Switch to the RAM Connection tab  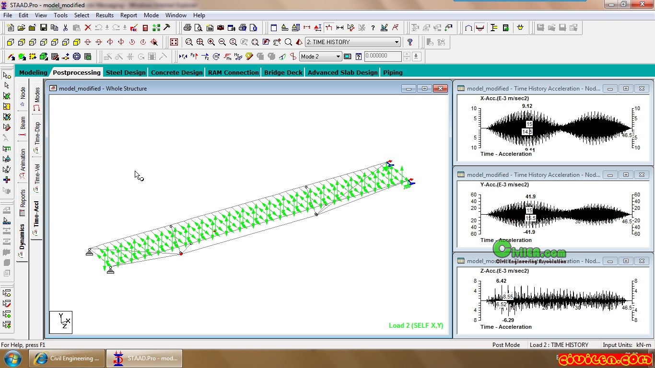pos(234,72)
